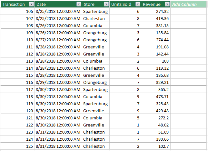Select revenue cell 319.32

click(156, 68)
